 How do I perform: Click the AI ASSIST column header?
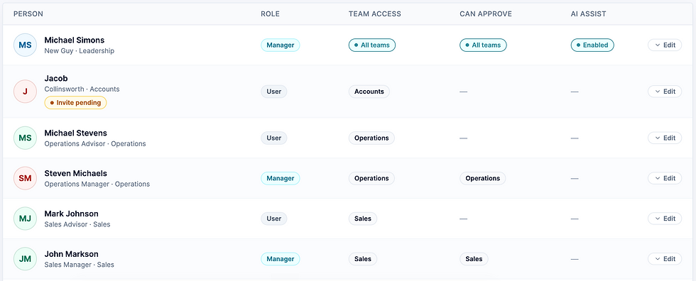click(588, 14)
